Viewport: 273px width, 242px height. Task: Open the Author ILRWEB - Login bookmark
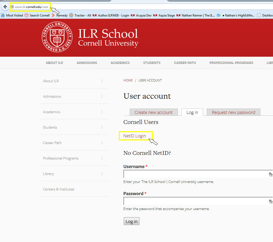click(x=111, y=15)
